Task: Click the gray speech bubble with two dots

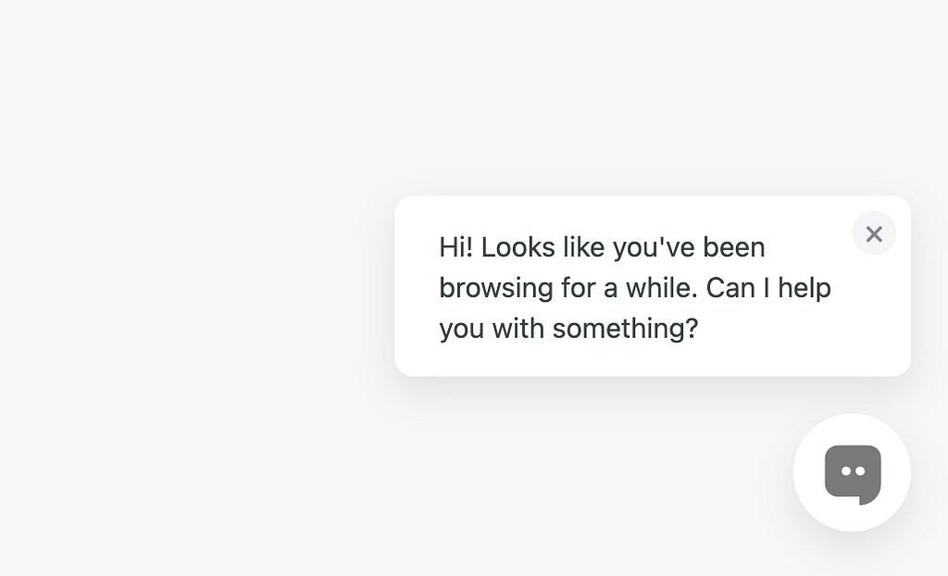Action: 853,474
